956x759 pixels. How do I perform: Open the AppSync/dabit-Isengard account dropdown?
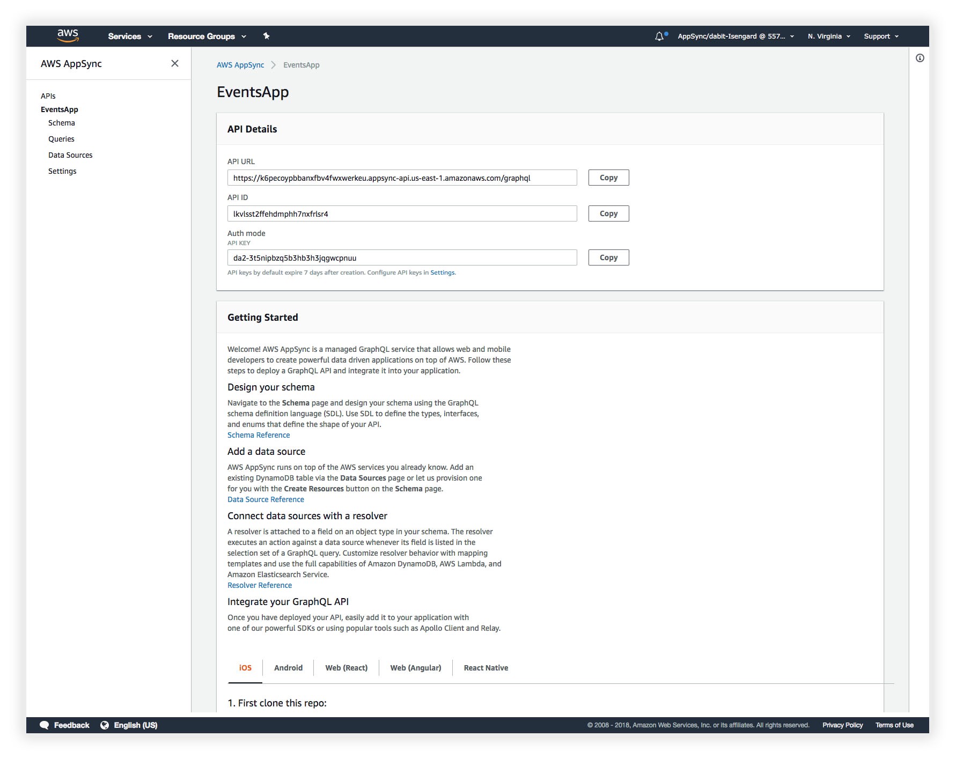click(736, 36)
